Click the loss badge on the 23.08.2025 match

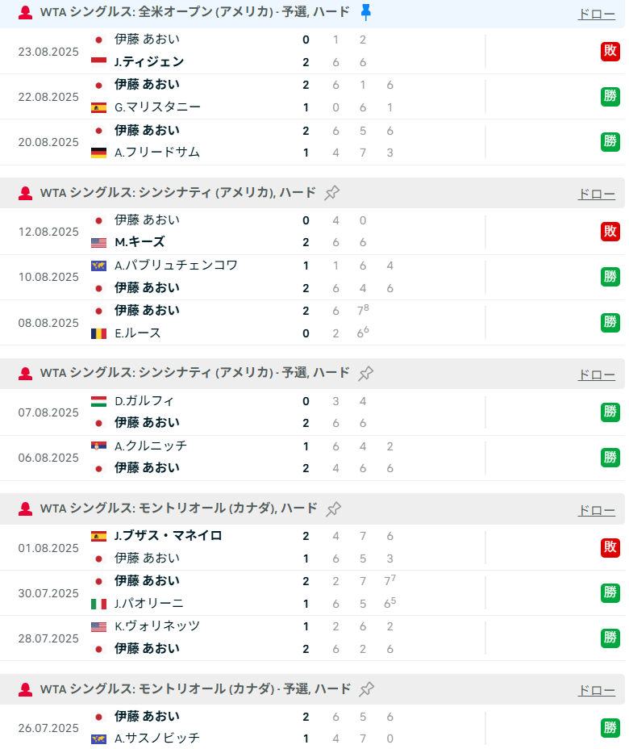click(x=610, y=51)
